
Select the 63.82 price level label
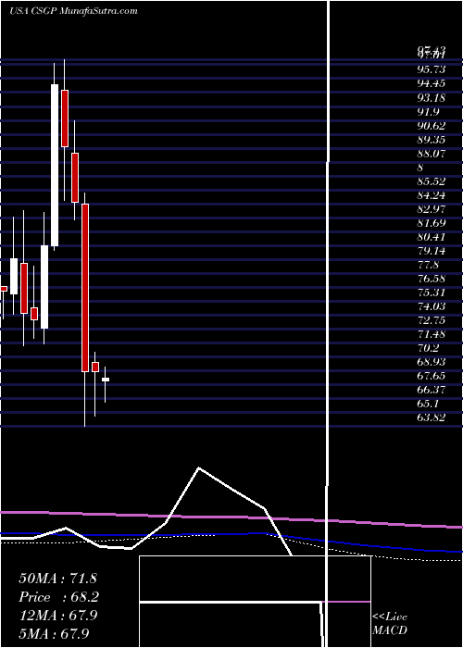click(432, 418)
